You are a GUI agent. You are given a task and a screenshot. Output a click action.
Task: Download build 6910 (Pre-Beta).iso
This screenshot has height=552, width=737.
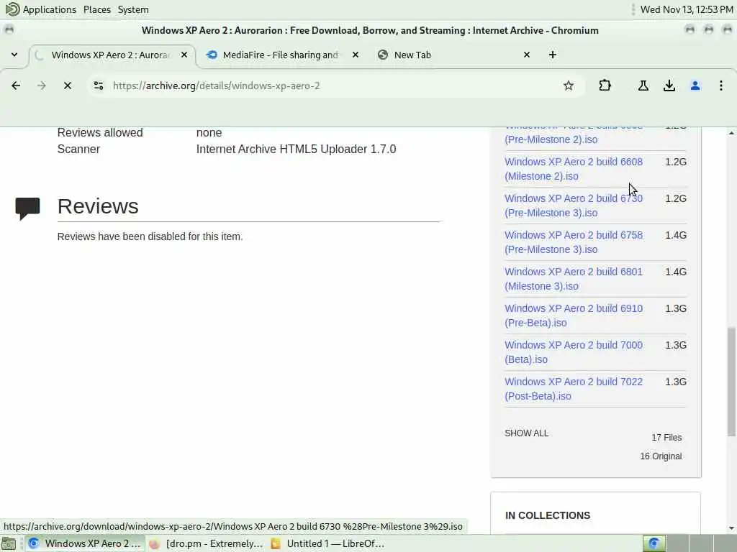point(574,315)
